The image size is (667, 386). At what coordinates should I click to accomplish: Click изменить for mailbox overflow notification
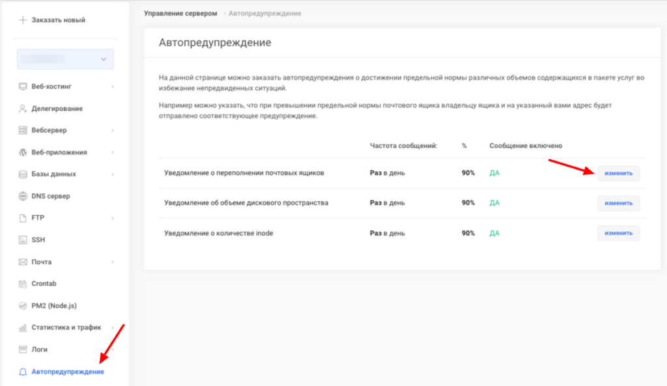pos(618,173)
